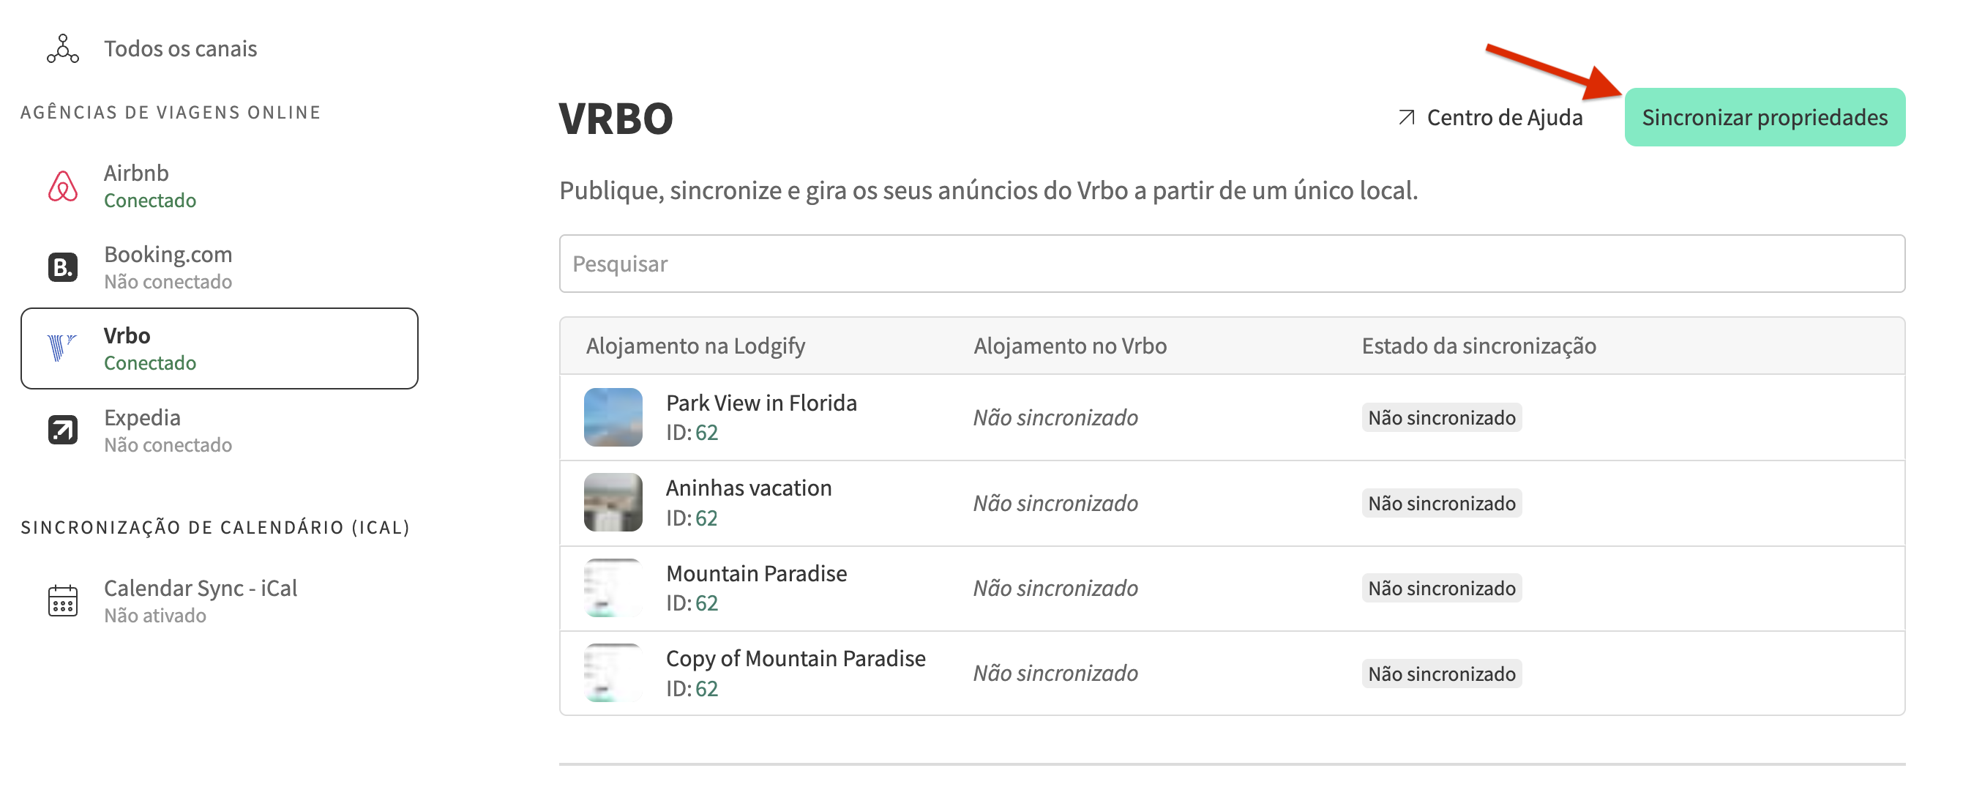Click the Centro de Ajuda arrow icon
1963x798 pixels.
1406,117
